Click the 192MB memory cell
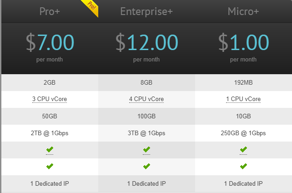The height and width of the screenshot is (193, 292). coord(243,82)
